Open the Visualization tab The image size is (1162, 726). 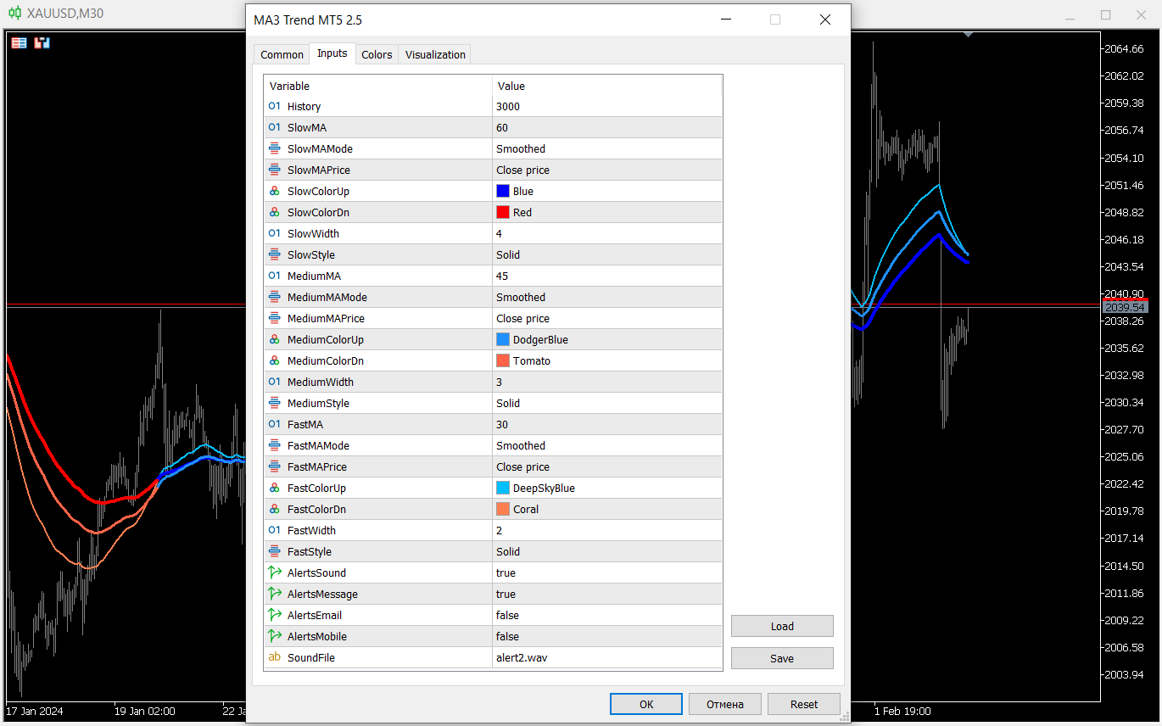coord(434,54)
